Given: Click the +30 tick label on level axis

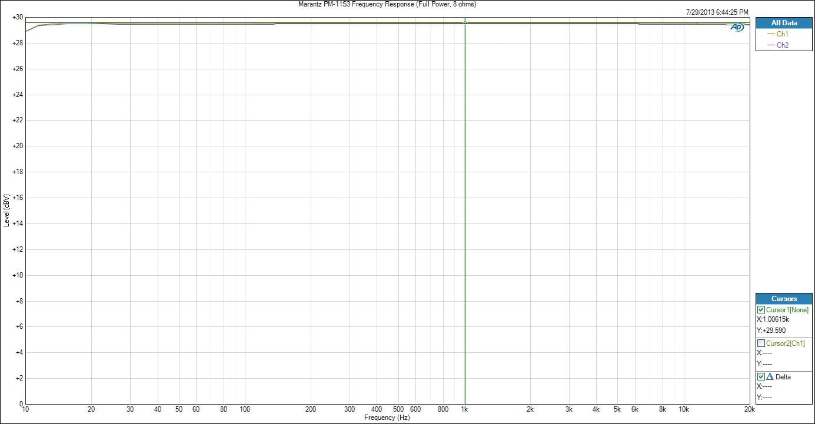Looking at the screenshot, I should pyautogui.click(x=16, y=18).
